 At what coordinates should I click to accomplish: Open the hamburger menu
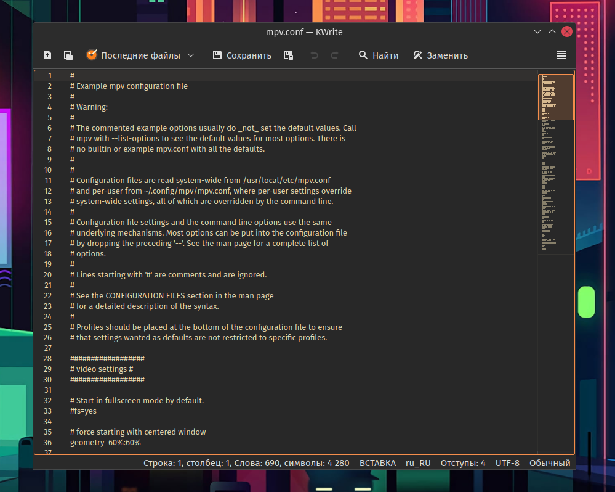561,55
